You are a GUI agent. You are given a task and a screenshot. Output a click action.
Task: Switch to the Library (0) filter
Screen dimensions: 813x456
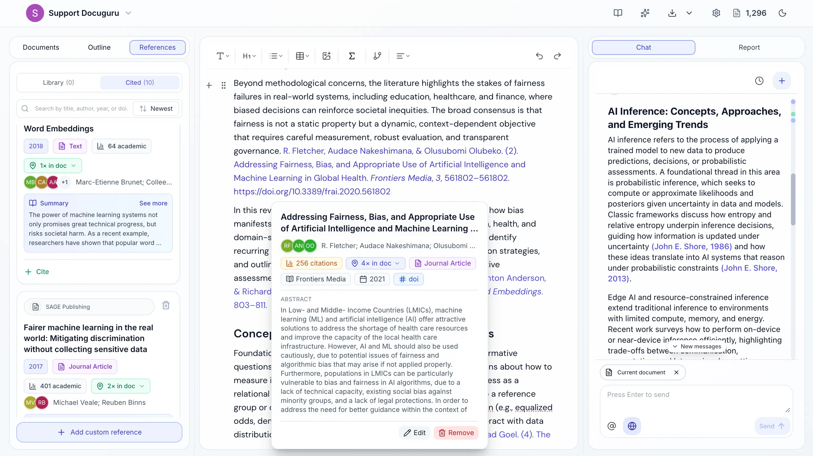click(x=59, y=82)
